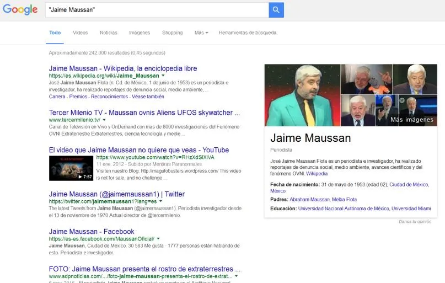Click the blue search magnifier button
The width and height of the screenshot is (445, 283).
click(x=276, y=10)
